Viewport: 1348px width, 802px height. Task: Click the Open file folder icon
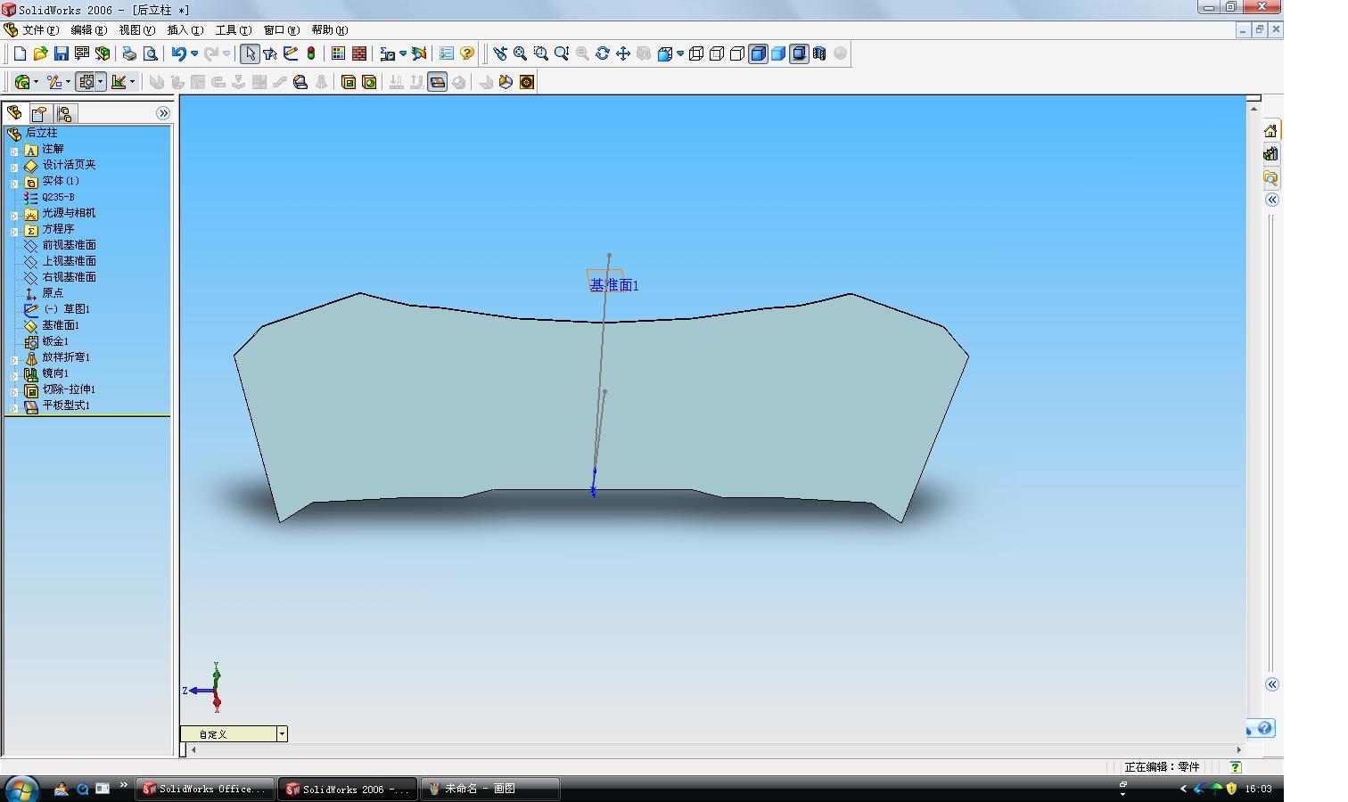(x=40, y=53)
